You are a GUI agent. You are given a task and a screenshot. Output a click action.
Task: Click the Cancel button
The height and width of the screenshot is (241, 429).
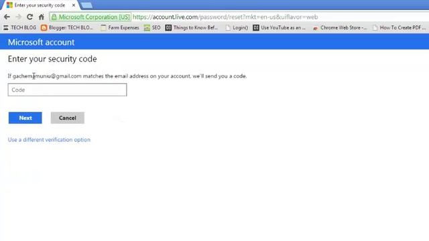[x=68, y=118]
